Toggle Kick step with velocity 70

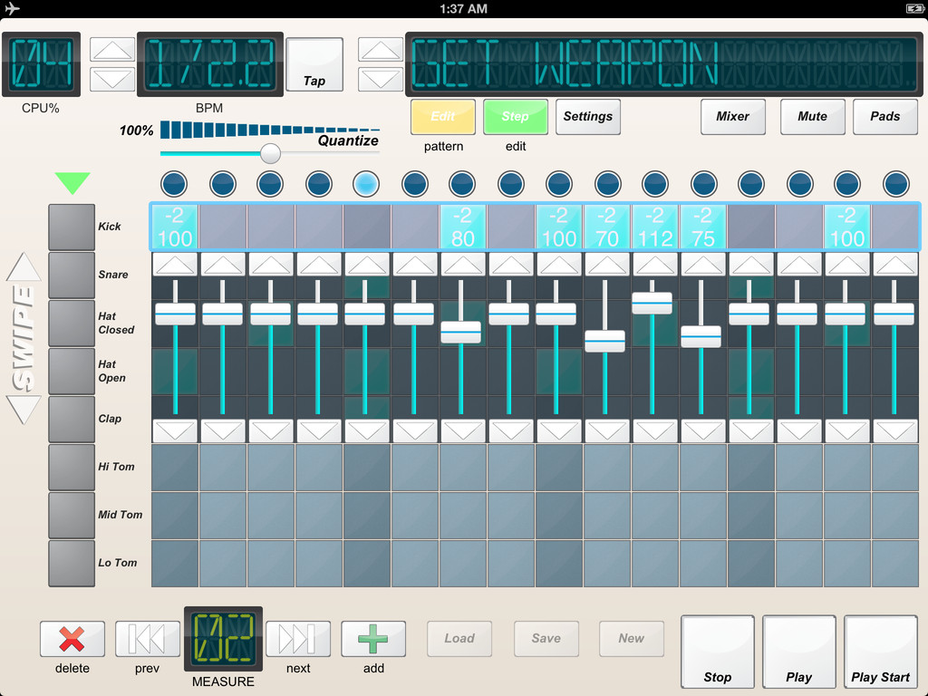[x=606, y=227]
